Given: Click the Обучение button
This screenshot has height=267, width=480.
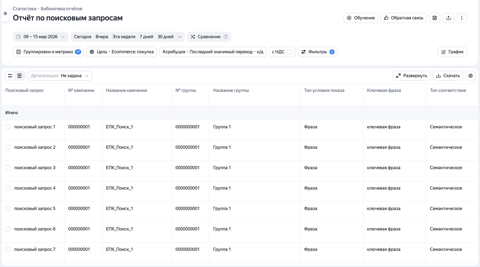Looking at the screenshot, I should tap(360, 18).
